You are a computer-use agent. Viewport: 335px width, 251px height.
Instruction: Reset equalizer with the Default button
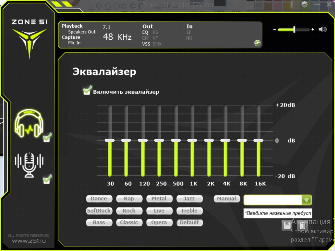(x=190, y=223)
